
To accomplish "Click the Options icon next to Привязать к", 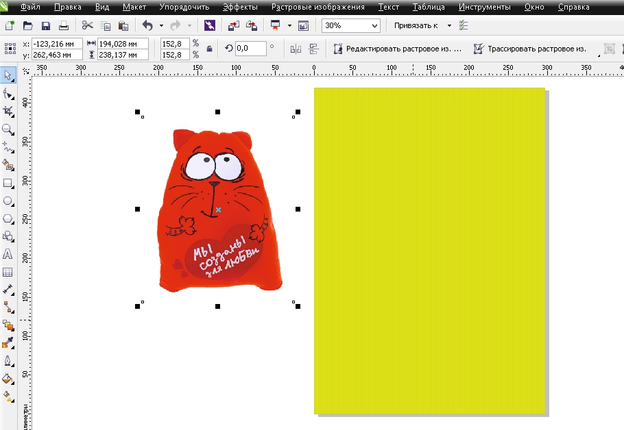I will [x=463, y=26].
